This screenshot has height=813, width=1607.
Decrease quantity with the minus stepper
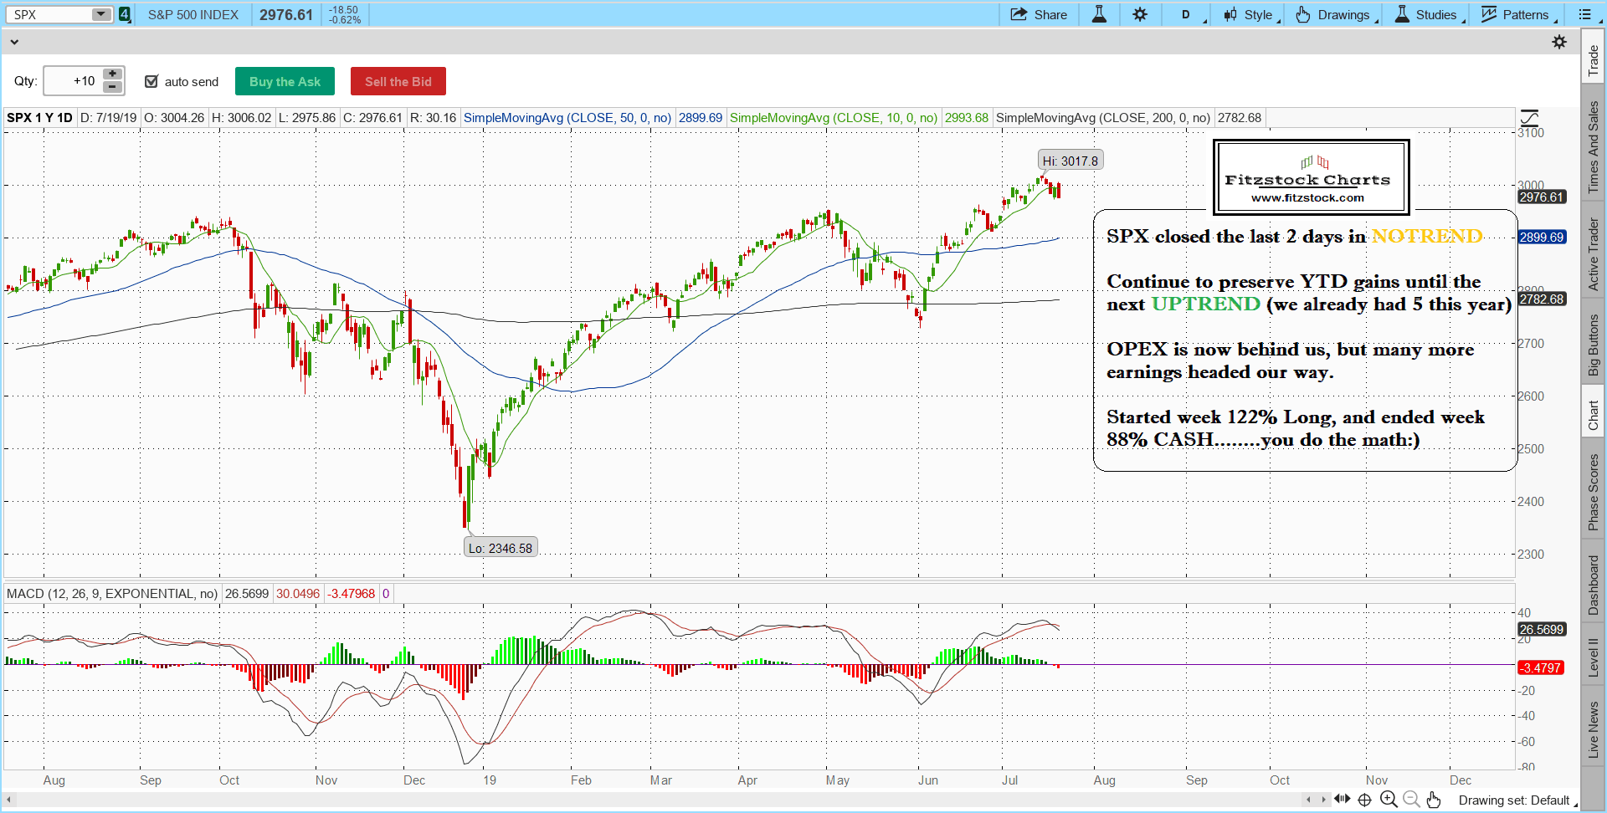(x=112, y=87)
